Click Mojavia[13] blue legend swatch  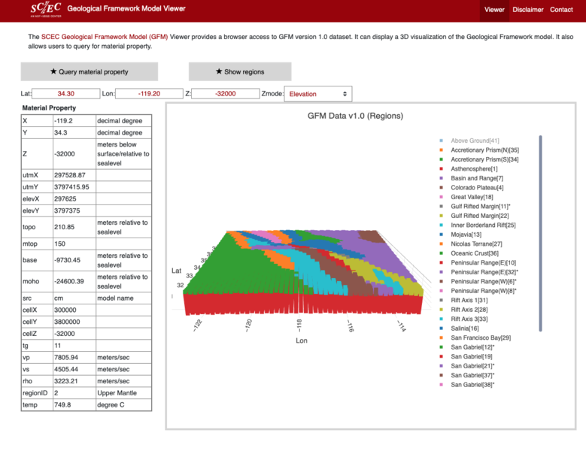point(442,235)
